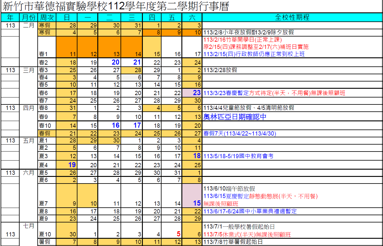Click the 四月 month label
Screen dimensions: 383x246
pos(29,108)
